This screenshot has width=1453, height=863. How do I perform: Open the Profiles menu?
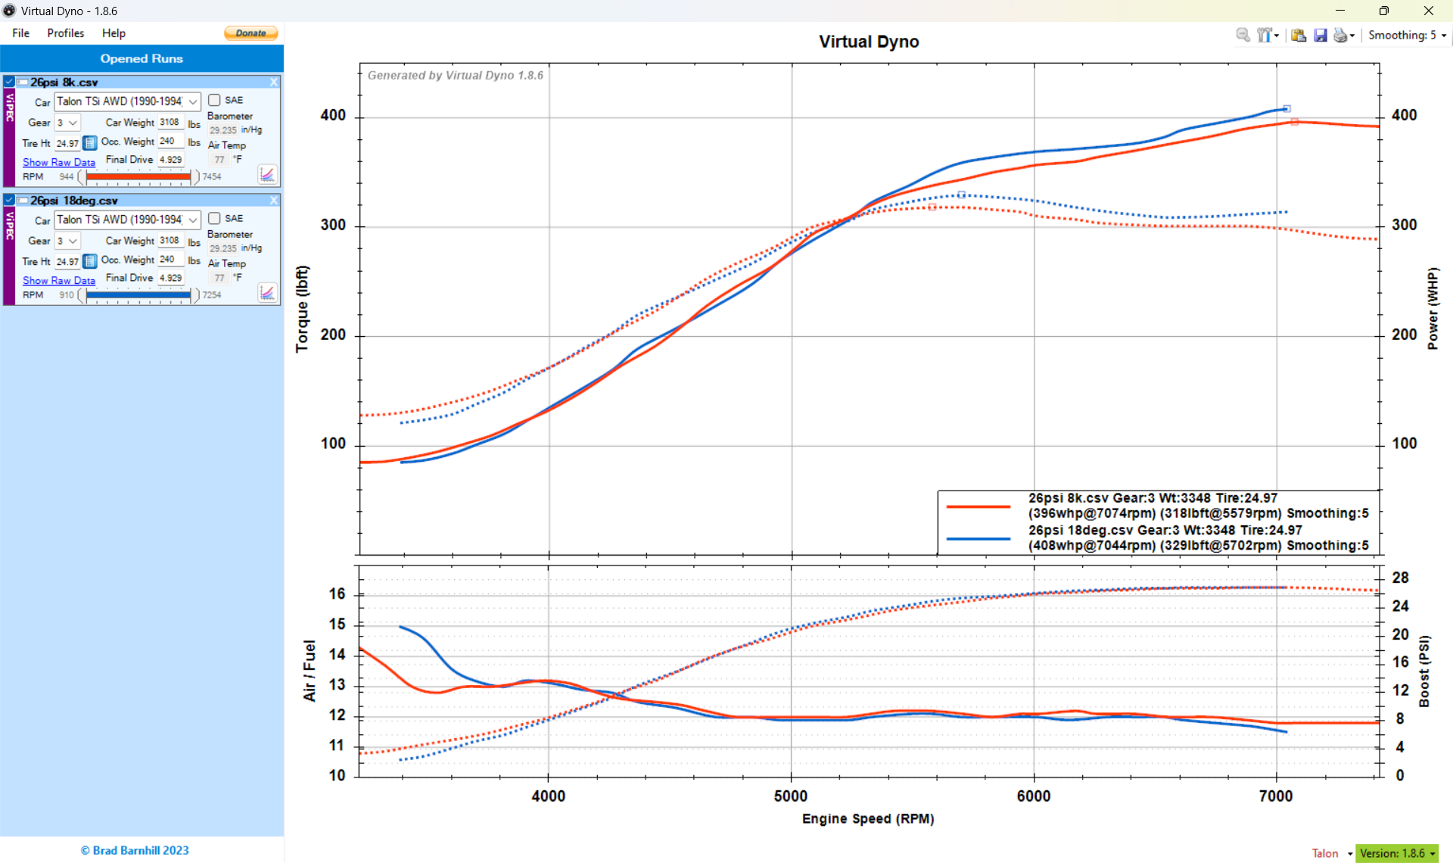pos(65,33)
